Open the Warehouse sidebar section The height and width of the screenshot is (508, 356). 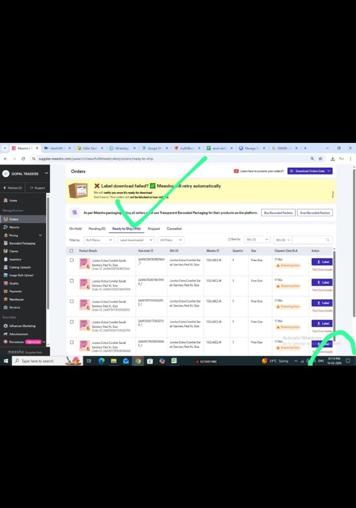tap(16, 299)
